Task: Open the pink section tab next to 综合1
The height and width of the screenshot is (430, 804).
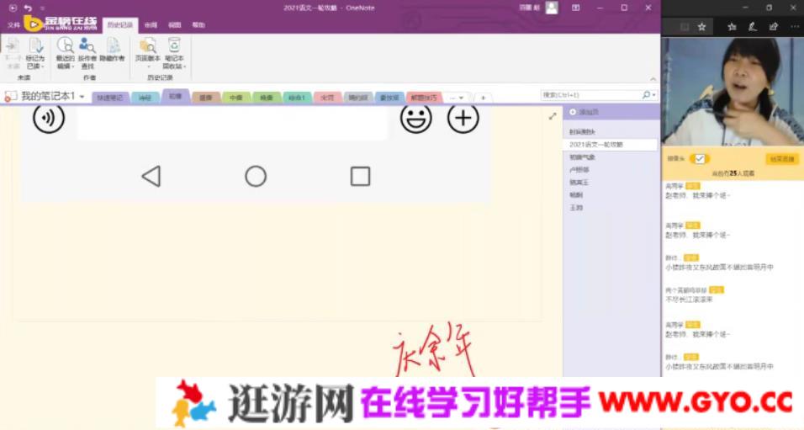Action: [327, 98]
